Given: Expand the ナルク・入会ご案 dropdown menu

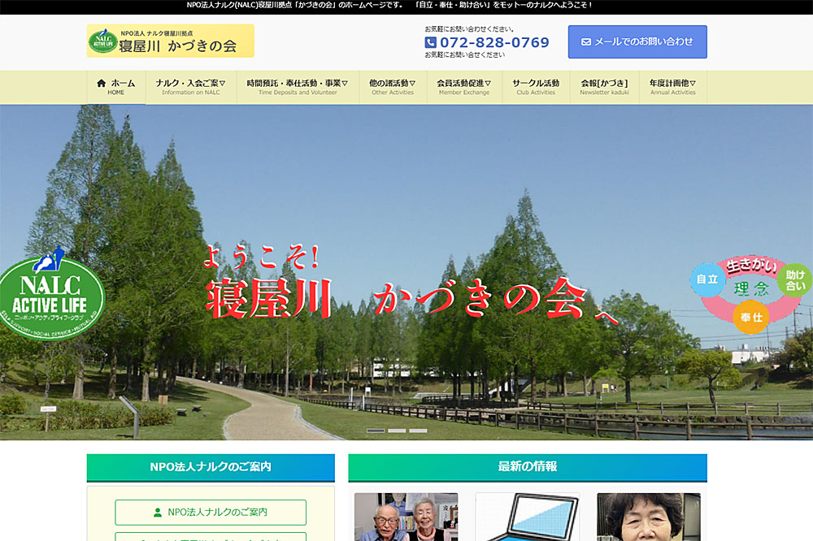Looking at the screenshot, I should [191, 87].
